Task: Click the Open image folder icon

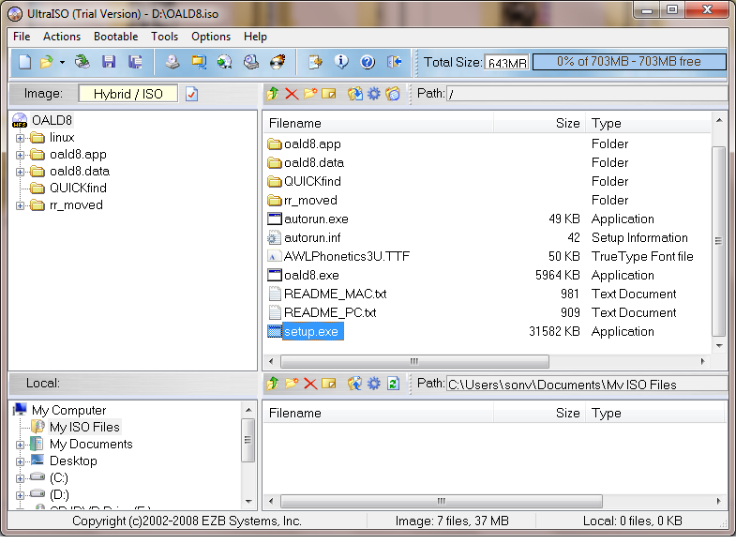Action: click(47, 62)
